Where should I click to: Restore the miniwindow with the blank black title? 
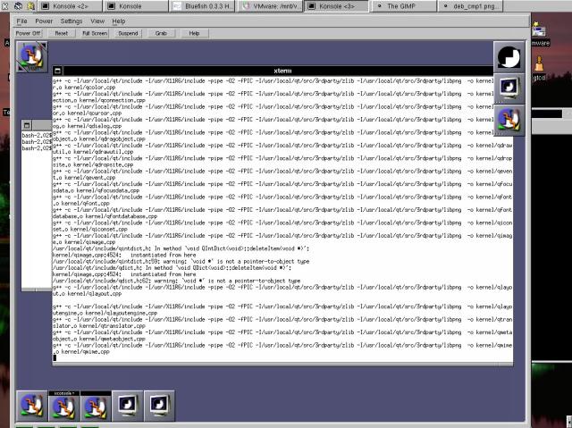[x=96, y=406]
